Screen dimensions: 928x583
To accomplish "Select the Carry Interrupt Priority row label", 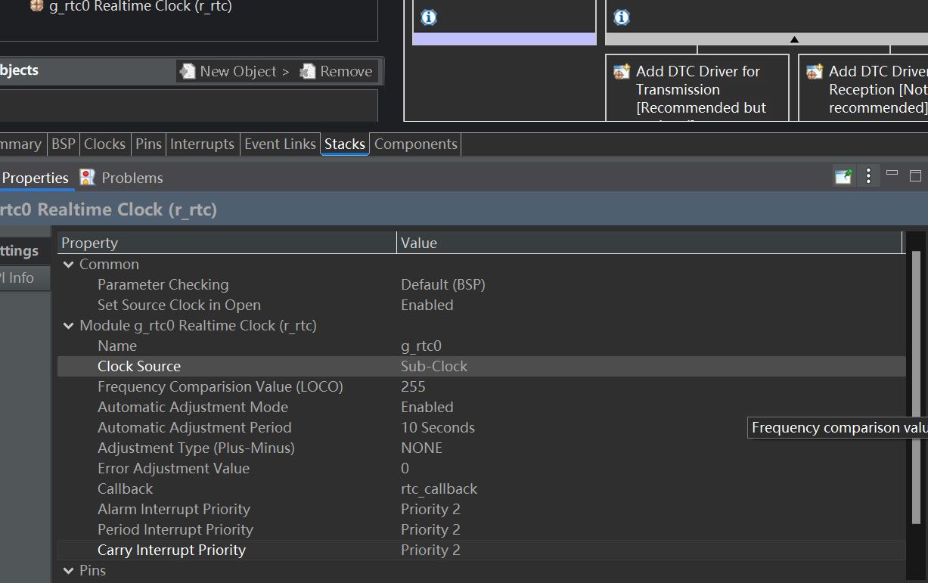I will pos(172,550).
